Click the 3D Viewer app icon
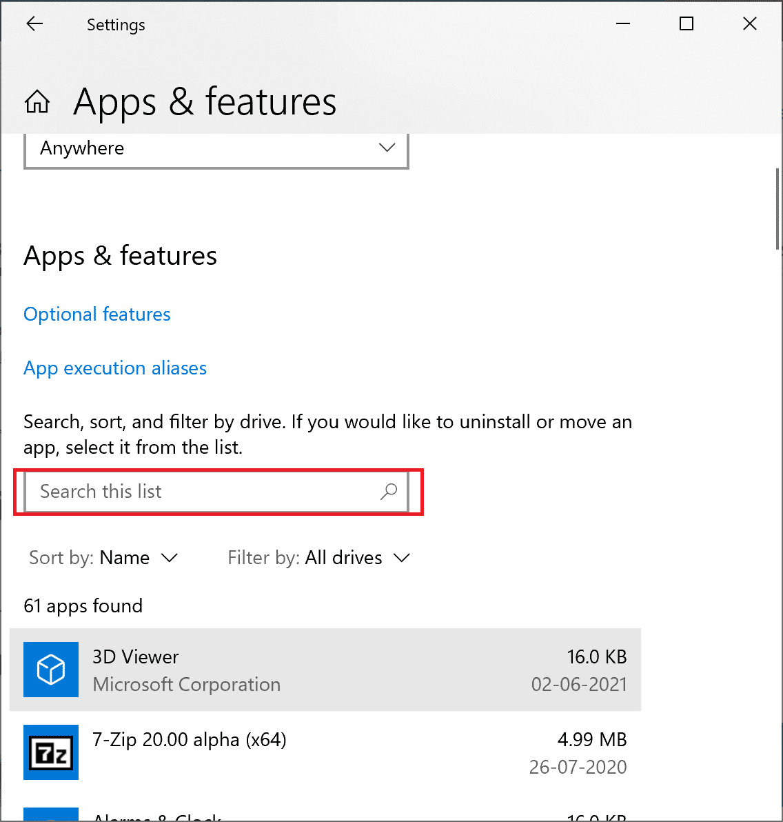Screen dimensions: 783x822 click(50, 670)
